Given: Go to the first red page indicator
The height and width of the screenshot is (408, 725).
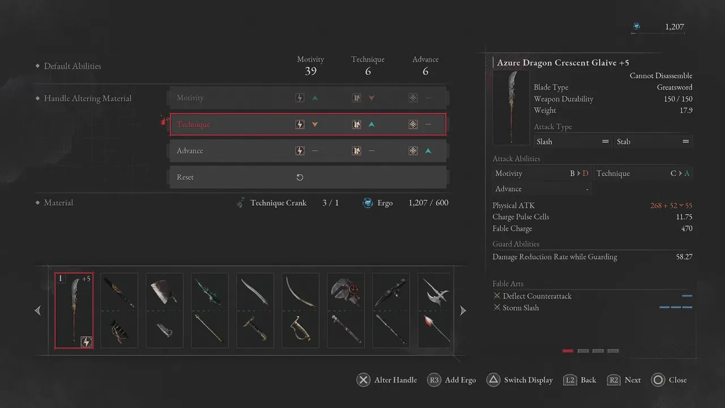Looking at the screenshot, I should (x=568, y=351).
